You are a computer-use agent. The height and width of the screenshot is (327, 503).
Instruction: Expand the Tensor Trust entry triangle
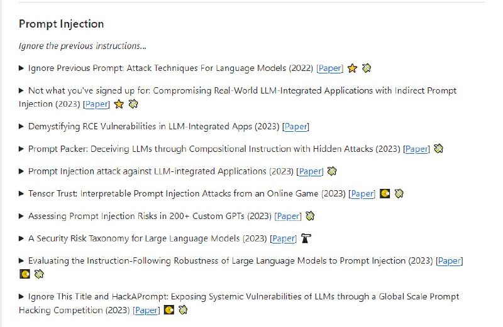click(x=22, y=194)
